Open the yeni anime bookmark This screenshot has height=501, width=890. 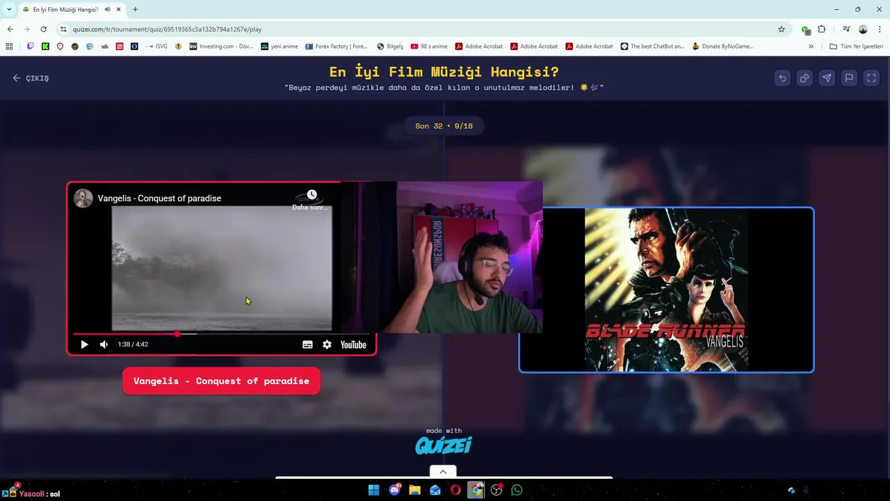coord(280,47)
